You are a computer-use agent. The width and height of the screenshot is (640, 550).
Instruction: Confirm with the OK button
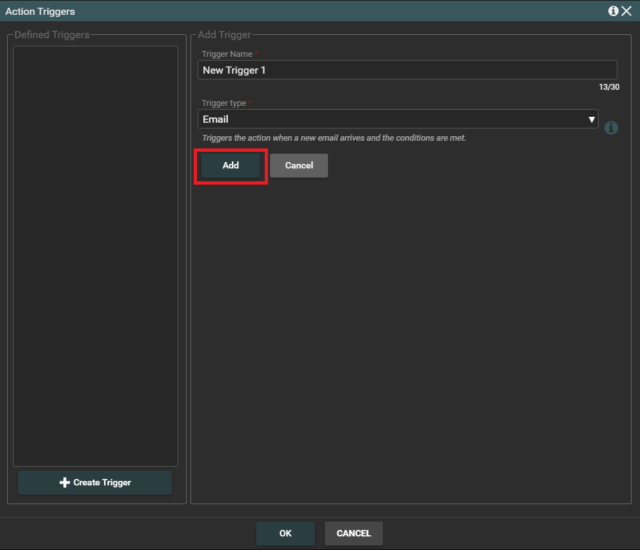point(285,533)
